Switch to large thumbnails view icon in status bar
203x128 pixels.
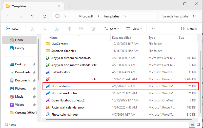[198, 125]
